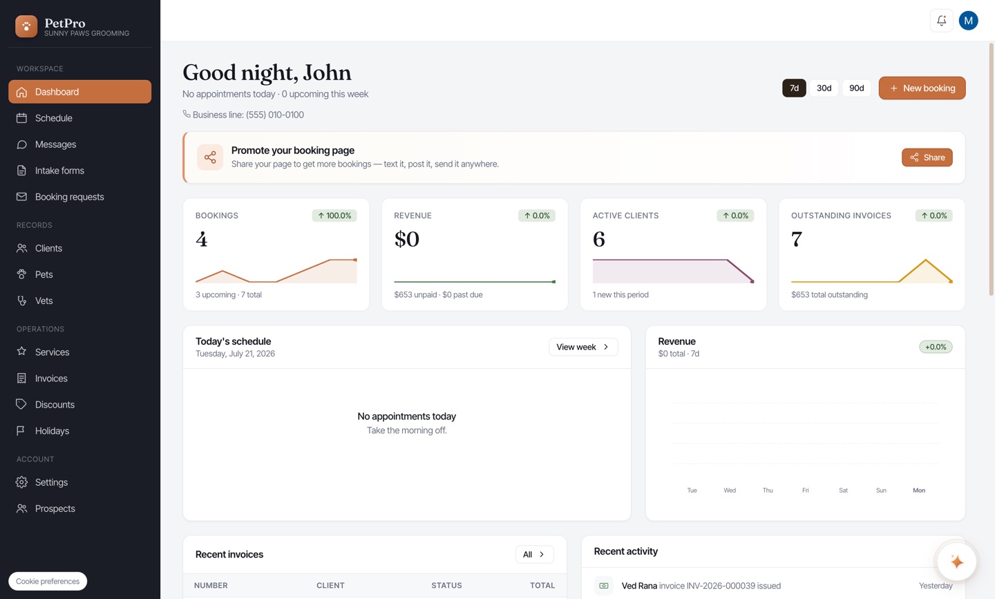The width and height of the screenshot is (995, 599).
Task: Click the PetPro paw logo icon
Action: click(x=26, y=26)
